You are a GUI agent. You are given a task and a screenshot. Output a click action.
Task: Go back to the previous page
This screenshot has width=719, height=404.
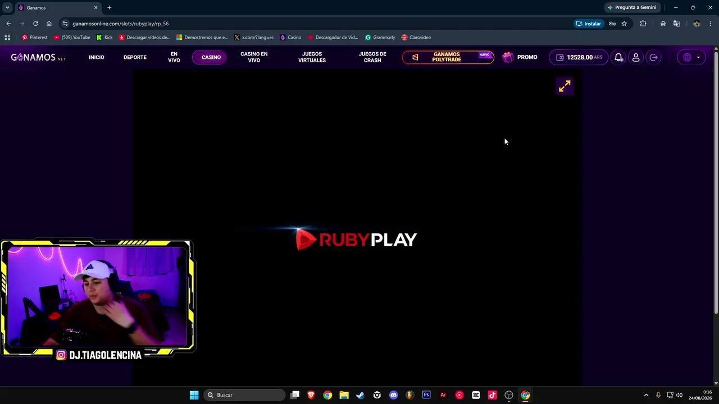8,24
